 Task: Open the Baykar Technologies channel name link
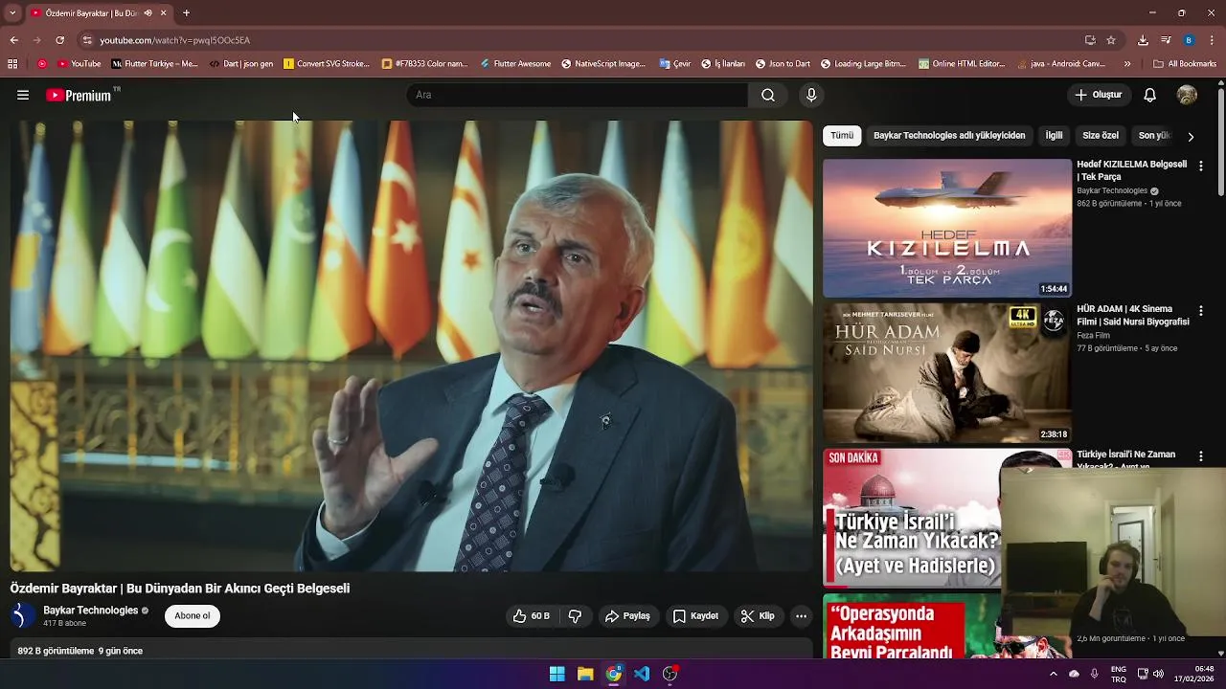click(x=91, y=611)
